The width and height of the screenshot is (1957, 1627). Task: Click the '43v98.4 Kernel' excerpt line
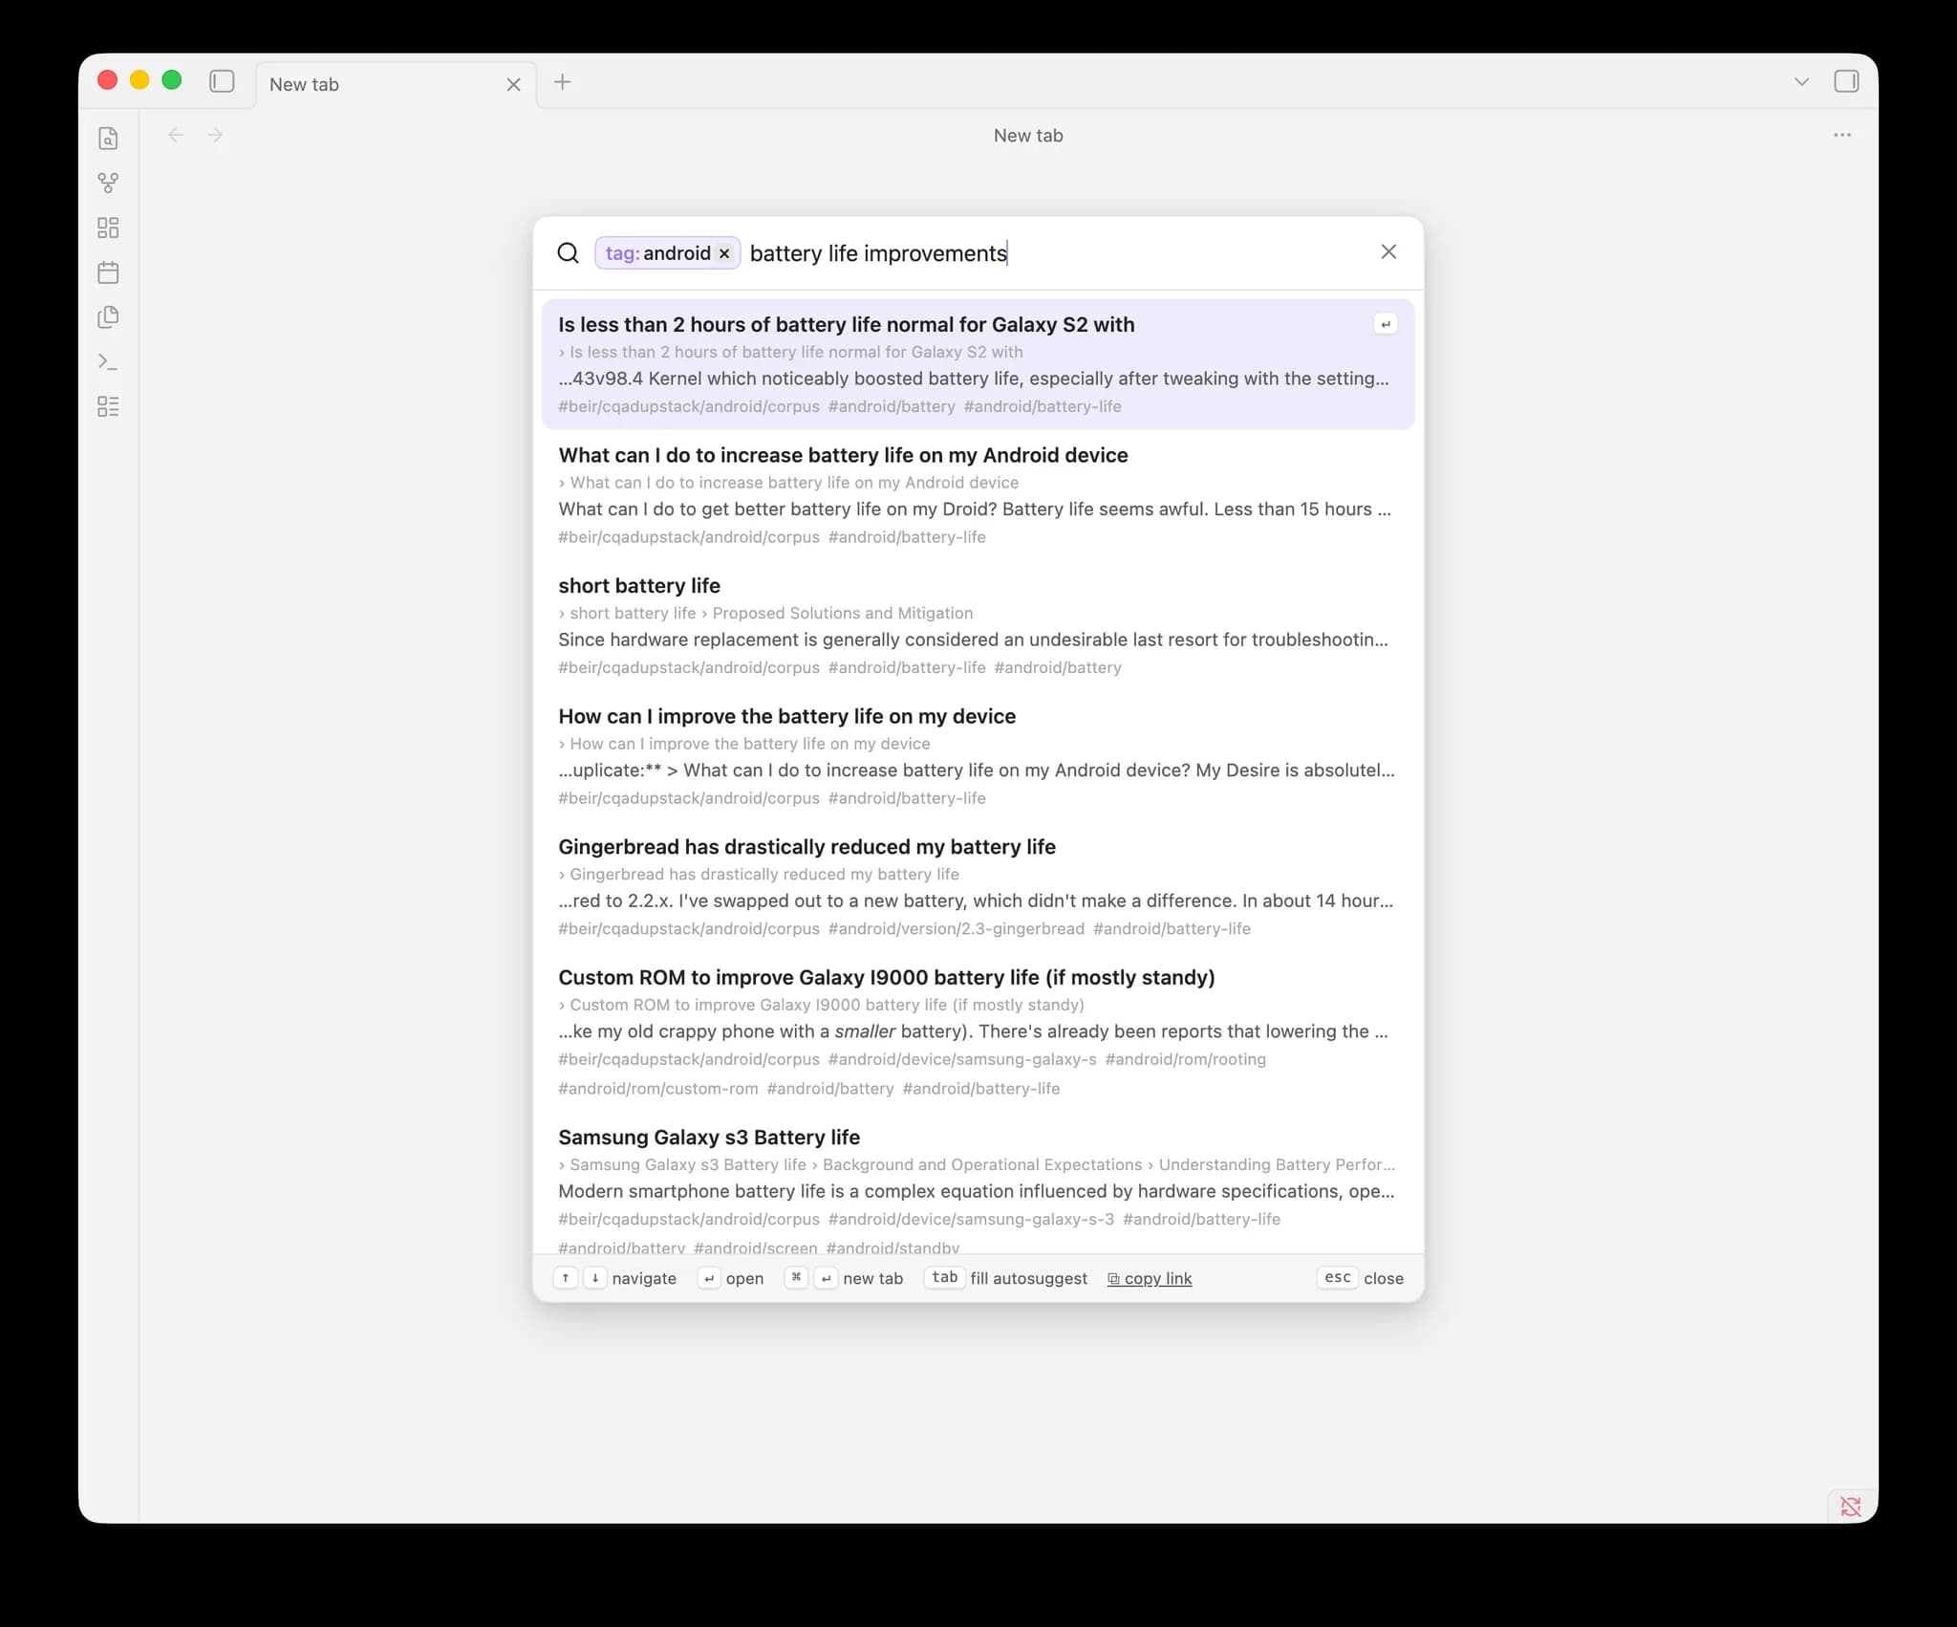tap(974, 379)
